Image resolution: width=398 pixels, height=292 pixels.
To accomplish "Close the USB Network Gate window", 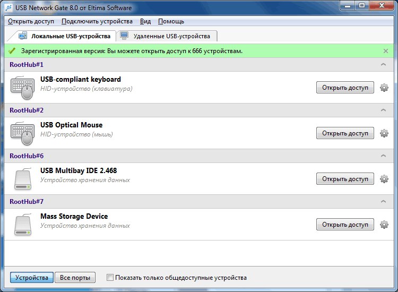I will point(382,6).
